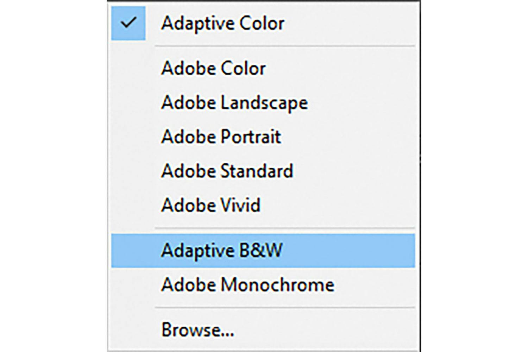The image size is (528, 352).
Task: Click the Adaptive B&W menu entry
Action: tap(222, 251)
